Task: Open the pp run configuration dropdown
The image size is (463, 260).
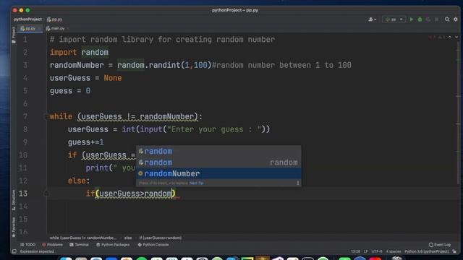Action: 394,19
